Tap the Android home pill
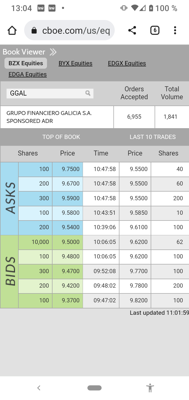Screen dimensions: 189x400 pos(94,388)
